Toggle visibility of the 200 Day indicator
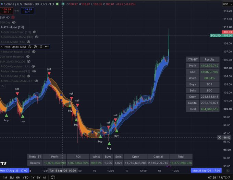This screenshot has height=180, width=233. [14, 22]
